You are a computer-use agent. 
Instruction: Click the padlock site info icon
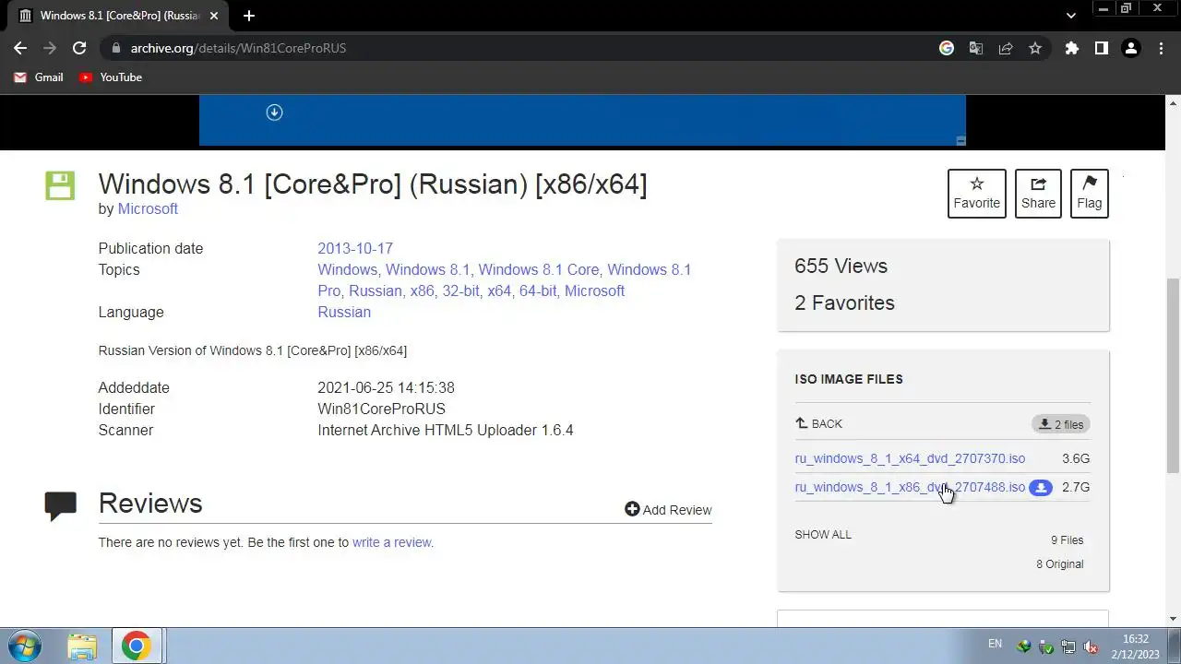tap(115, 48)
